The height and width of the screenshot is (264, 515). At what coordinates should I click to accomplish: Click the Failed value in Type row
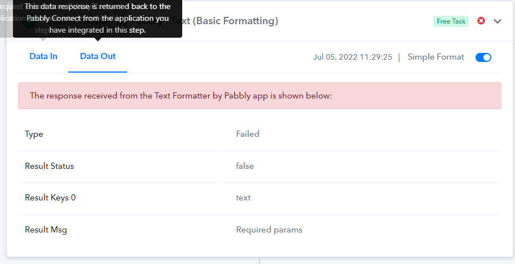[x=248, y=134]
